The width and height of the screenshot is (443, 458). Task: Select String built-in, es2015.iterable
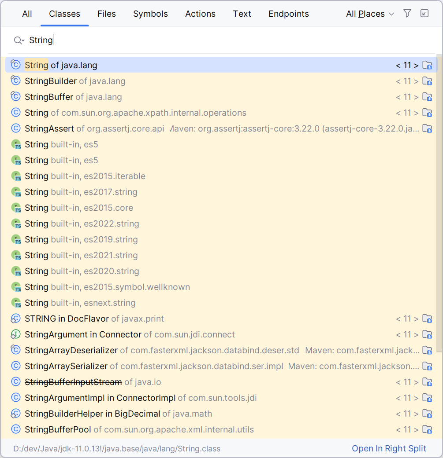point(221,176)
